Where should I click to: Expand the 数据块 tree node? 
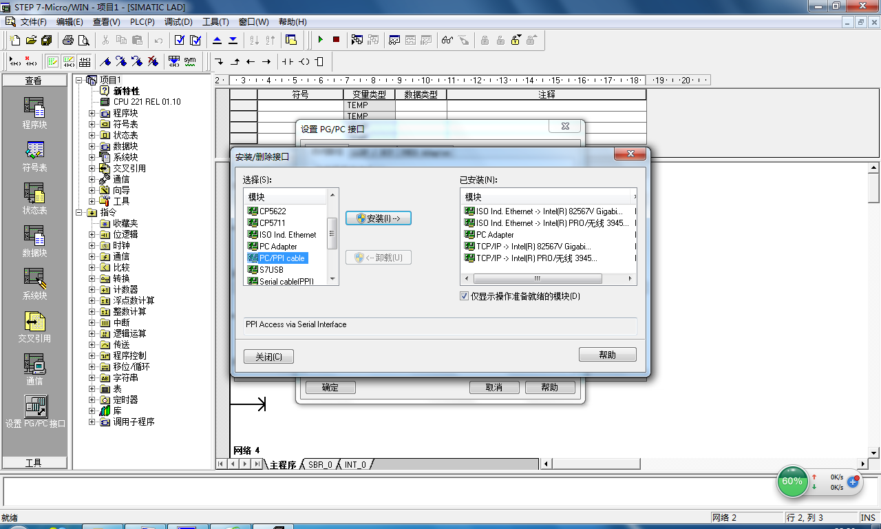pos(92,146)
